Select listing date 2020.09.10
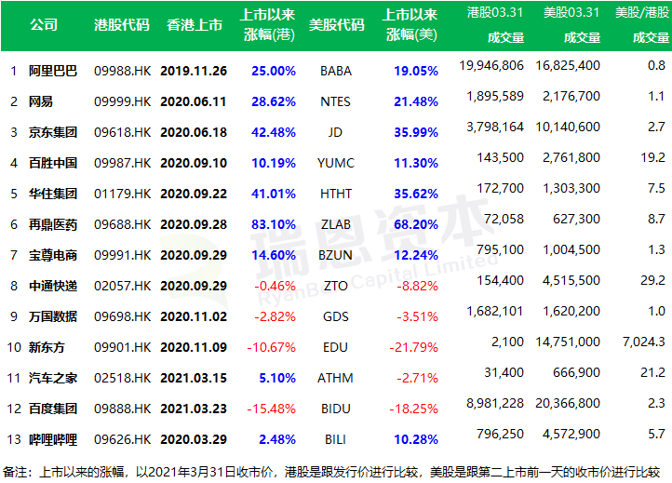 (194, 163)
